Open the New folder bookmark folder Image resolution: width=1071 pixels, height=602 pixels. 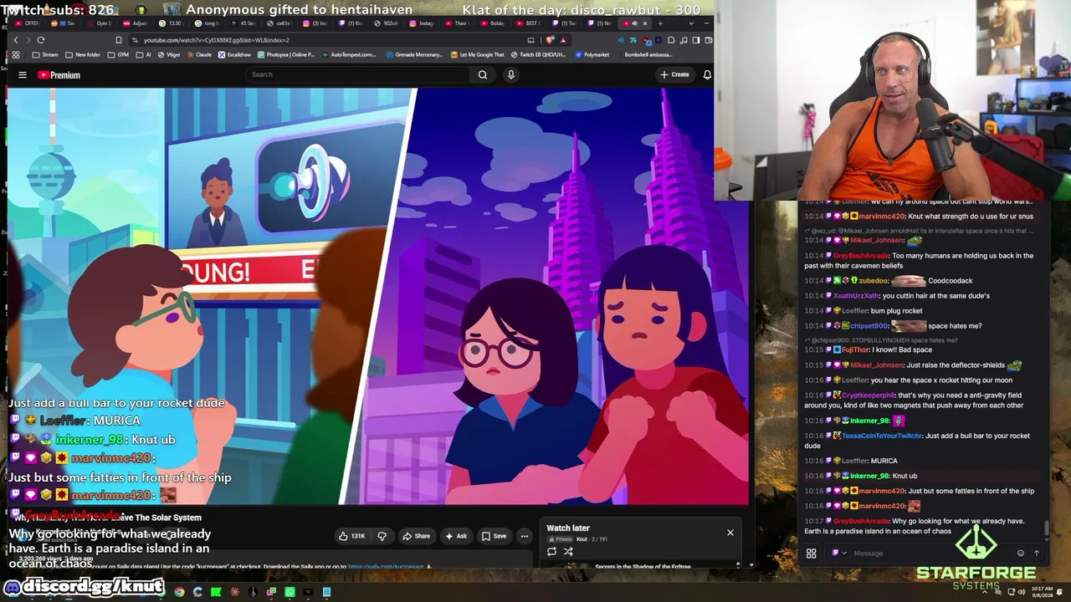pyautogui.click(x=82, y=55)
